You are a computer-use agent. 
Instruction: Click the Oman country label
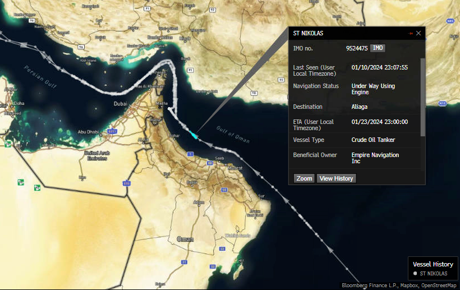pos(185,239)
